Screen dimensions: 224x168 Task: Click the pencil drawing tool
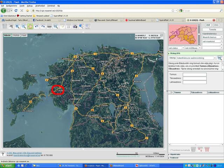pyautogui.click(x=62, y=27)
